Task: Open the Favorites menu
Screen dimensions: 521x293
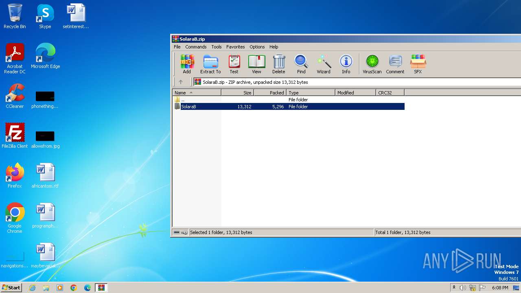Action: [236, 47]
